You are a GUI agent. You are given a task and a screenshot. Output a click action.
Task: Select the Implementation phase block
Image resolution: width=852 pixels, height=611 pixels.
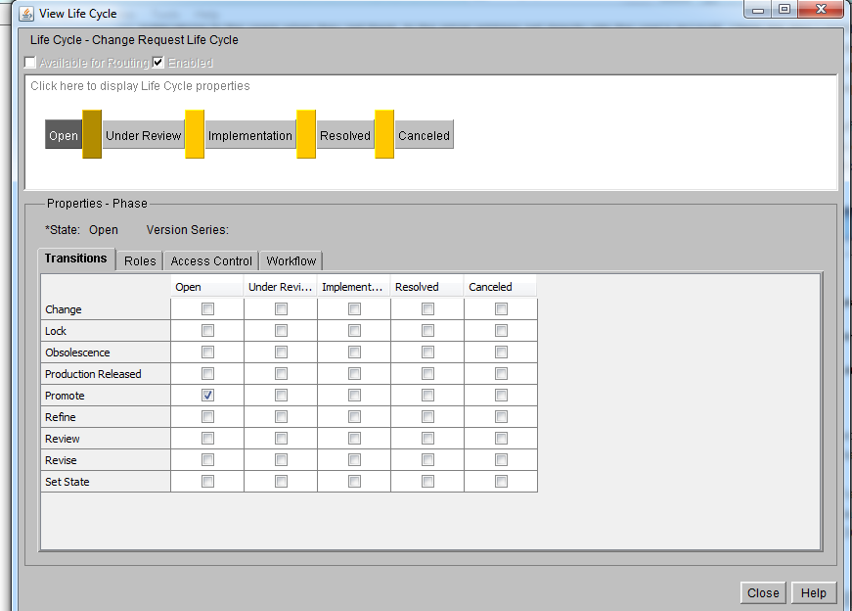[249, 134]
